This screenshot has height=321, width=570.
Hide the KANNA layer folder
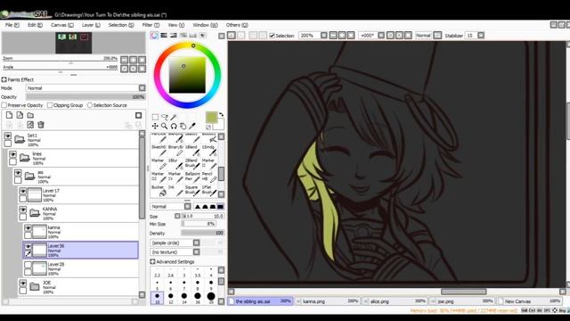23,210
